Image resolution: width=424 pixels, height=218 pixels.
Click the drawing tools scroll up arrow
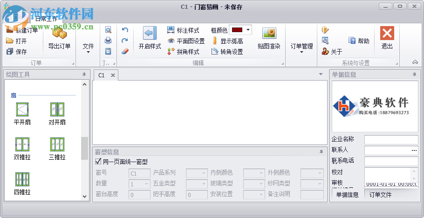[85, 84]
